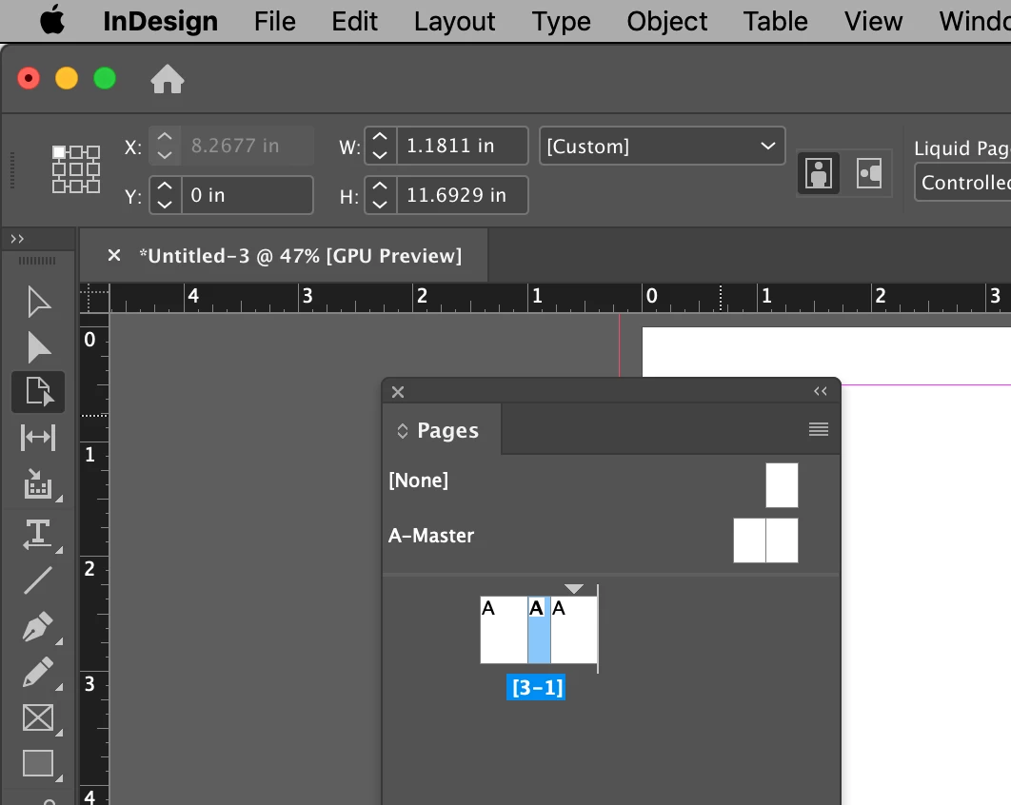Click the [3-1] spread label

[537, 688]
